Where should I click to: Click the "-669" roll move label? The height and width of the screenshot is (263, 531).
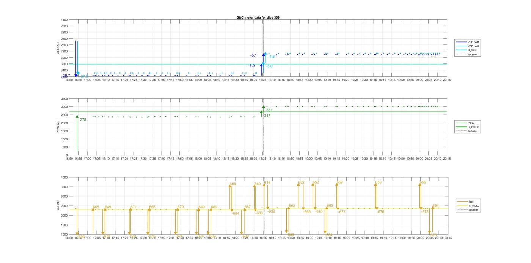coord(307,212)
